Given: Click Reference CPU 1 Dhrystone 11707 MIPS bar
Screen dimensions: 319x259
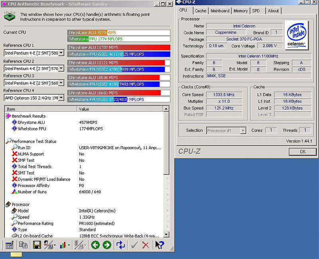Looking at the screenshot, I should 119,47.
